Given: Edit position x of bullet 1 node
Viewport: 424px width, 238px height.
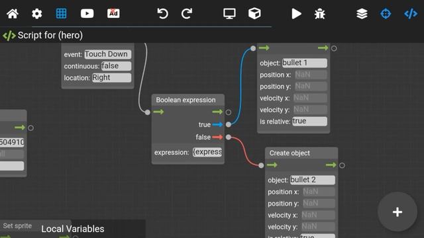Looking at the screenshot, I should coord(311,75).
